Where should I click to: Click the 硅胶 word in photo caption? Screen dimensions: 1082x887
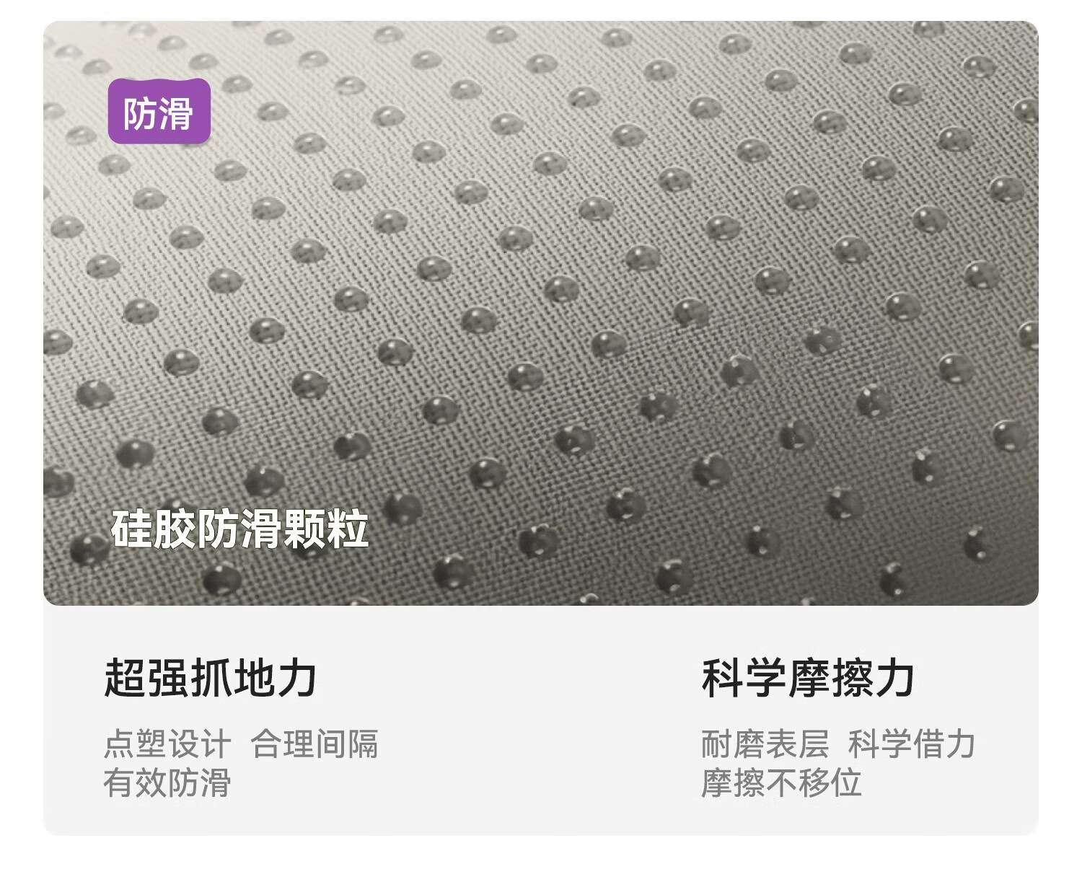(153, 530)
